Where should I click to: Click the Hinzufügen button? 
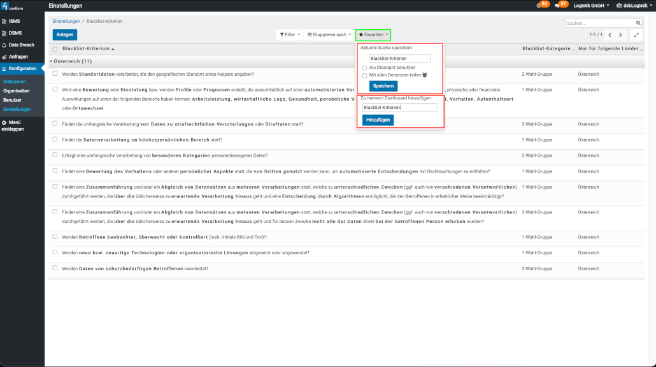click(x=378, y=120)
